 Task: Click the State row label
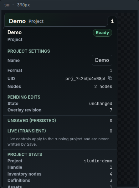(x=13, y=104)
